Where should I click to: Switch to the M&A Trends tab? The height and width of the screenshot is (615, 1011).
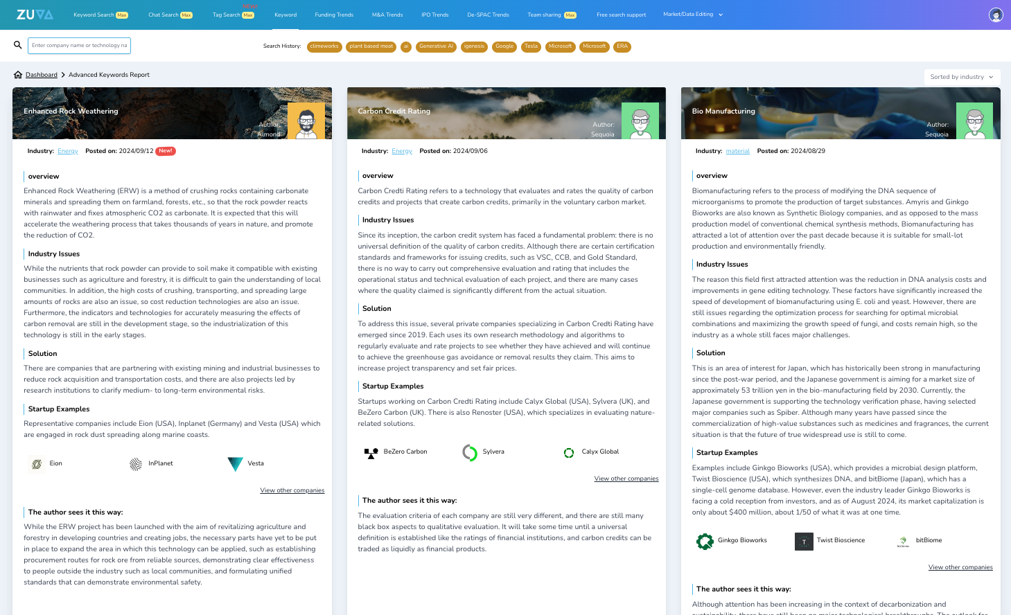click(387, 15)
